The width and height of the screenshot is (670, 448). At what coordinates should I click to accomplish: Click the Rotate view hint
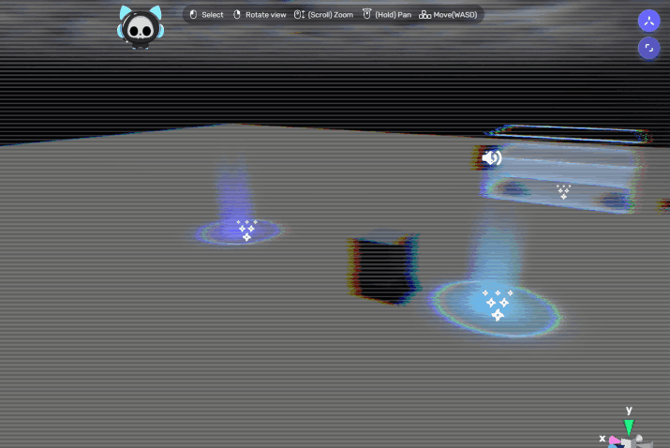[259, 15]
